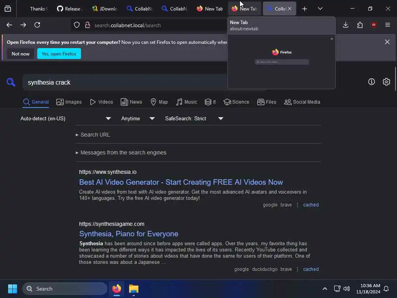The width and height of the screenshot is (397, 298).
Task: Open tracking protection shield icon
Action: (x=77, y=25)
